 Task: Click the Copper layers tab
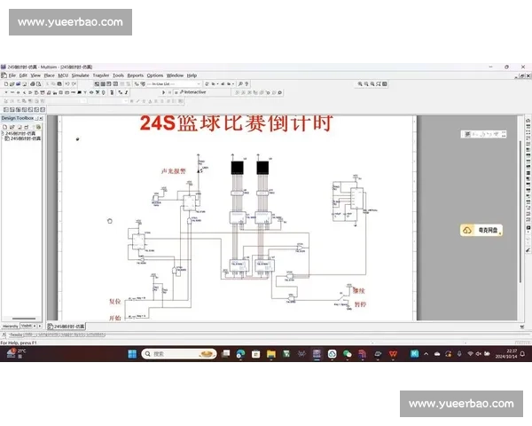coord(73,335)
